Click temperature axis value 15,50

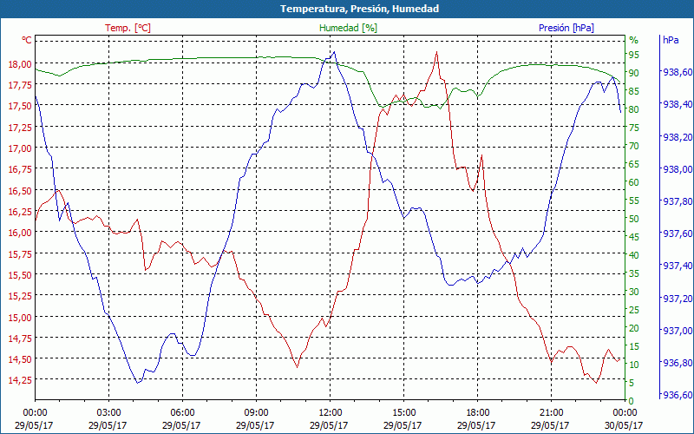tap(20, 275)
